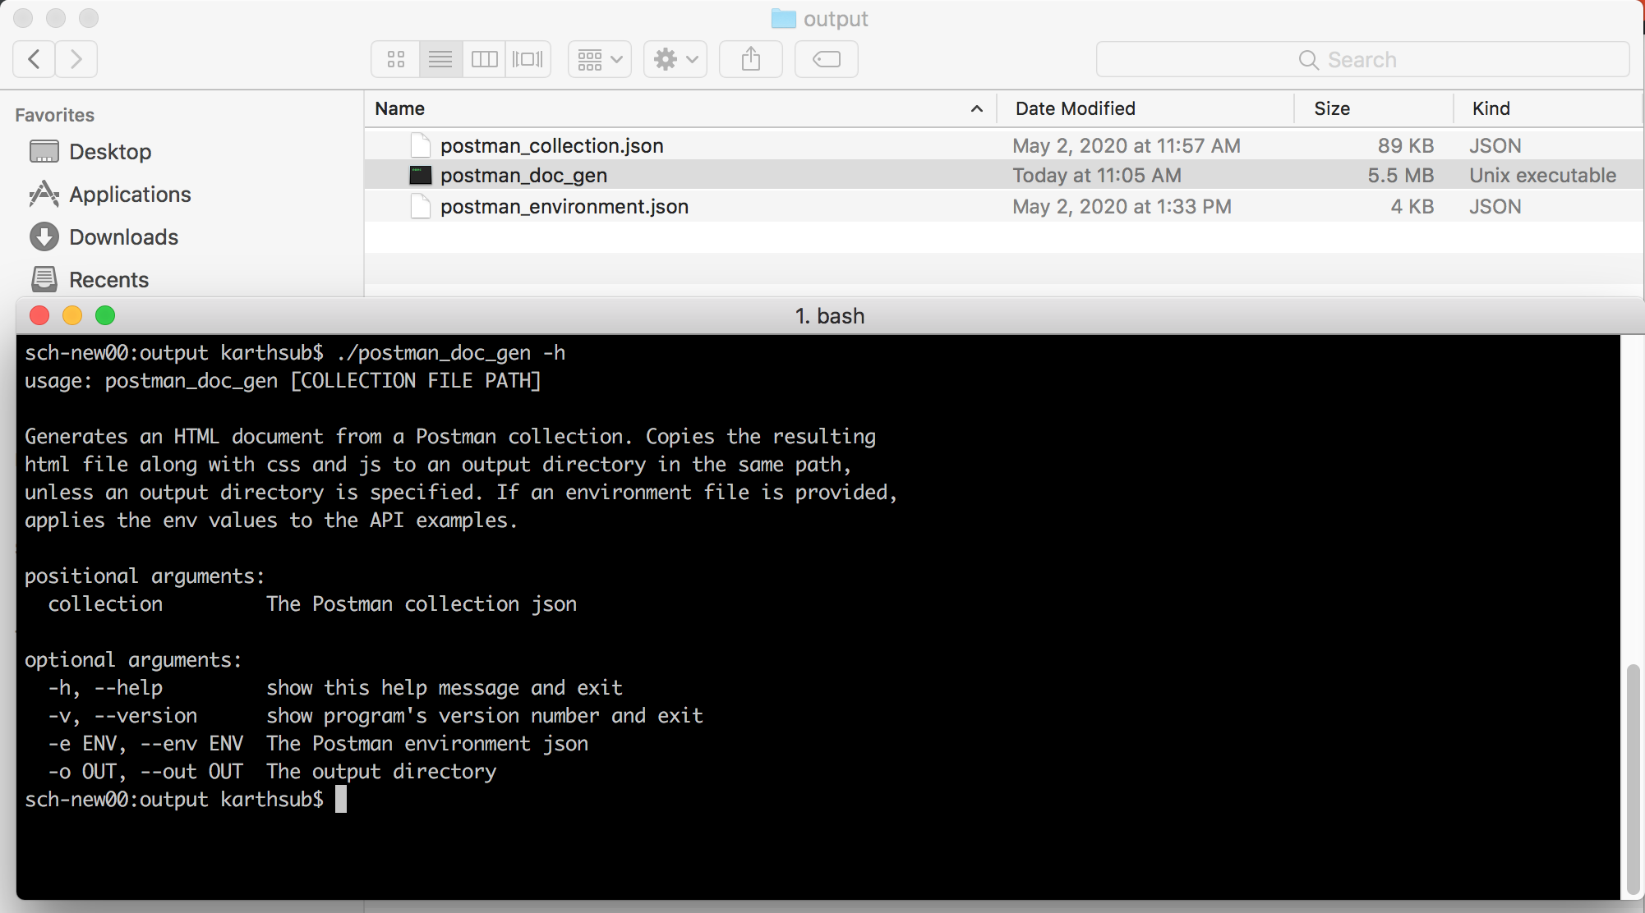The height and width of the screenshot is (913, 1645).
Task: Click the Share toolbar icon
Action: coord(750,59)
